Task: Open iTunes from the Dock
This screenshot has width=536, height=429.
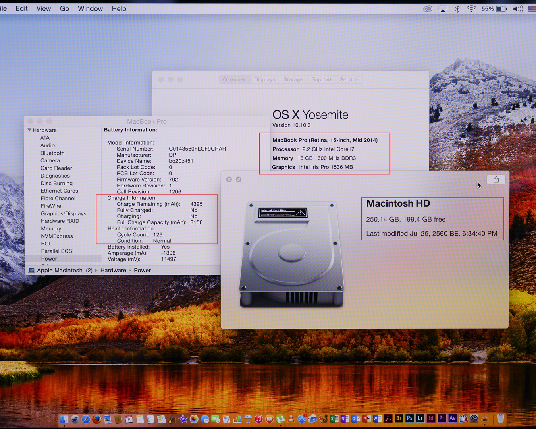Action: coord(259,419)
